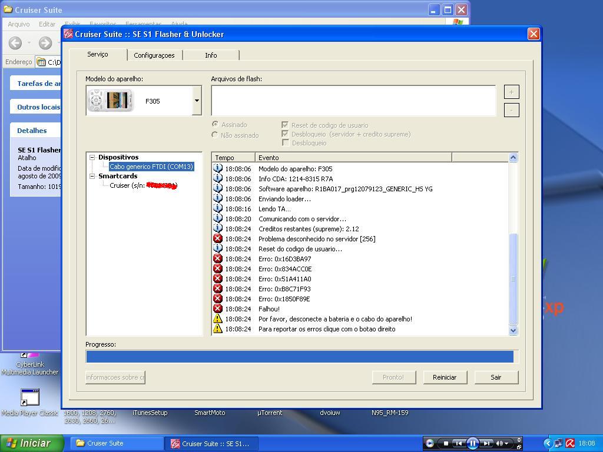The height and width of the screenshot is (452, 603).
Task: Open the Iniciar start menu
Action: [32, 443]
